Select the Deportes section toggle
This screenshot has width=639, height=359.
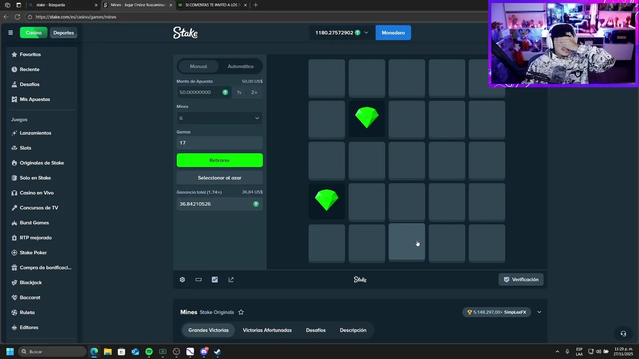pyautogui.click(x=63, y=33)
